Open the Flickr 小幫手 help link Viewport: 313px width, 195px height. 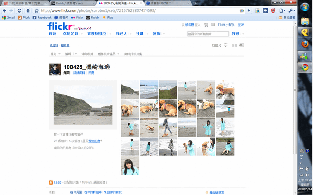tap(226, 25)
